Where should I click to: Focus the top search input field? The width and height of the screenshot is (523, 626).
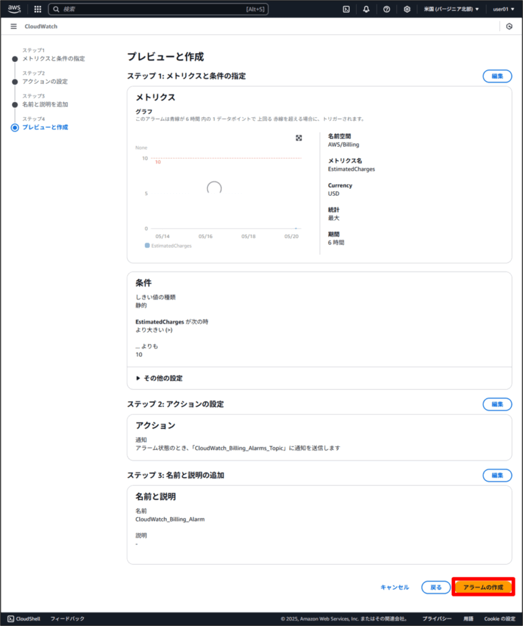tap(158, 9)
